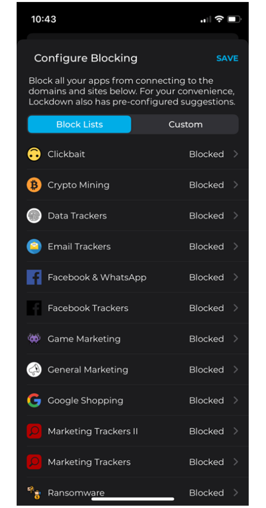
Task: Tap the Google Shopping G logo icon
Action: click(x=34, y=400)
